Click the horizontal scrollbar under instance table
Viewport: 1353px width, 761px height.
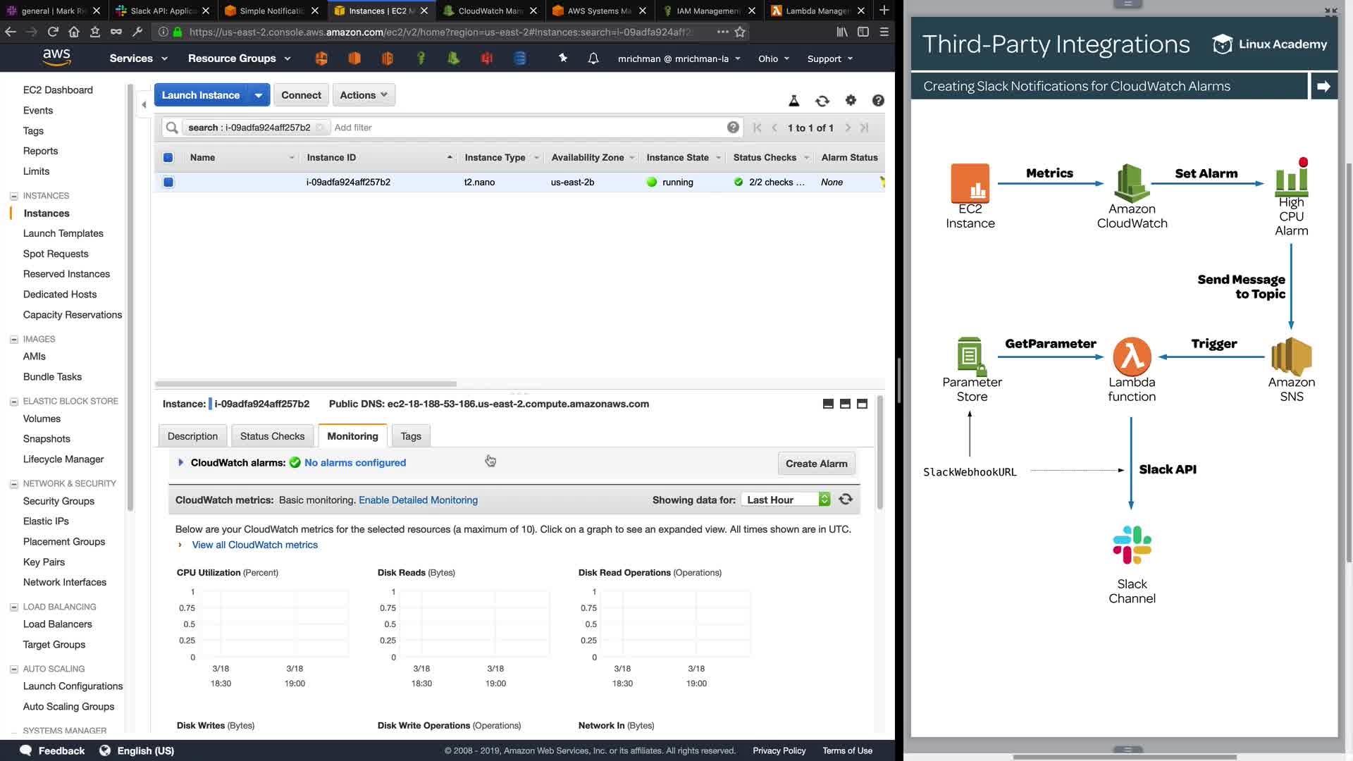[x=306, y=384]
